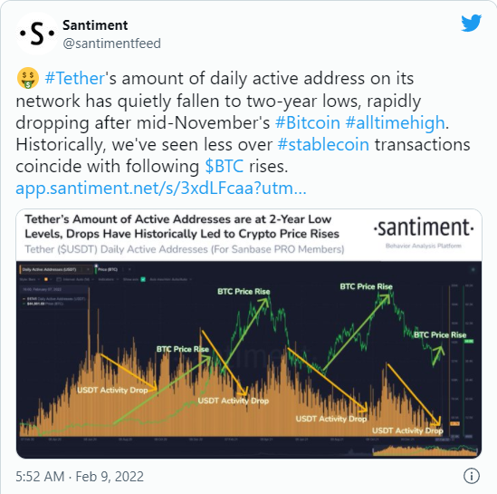The height and width of the screenshot is (494, 497).
Task: Click the money-mouth emoji in the tweet
Action: coord(28,78)
